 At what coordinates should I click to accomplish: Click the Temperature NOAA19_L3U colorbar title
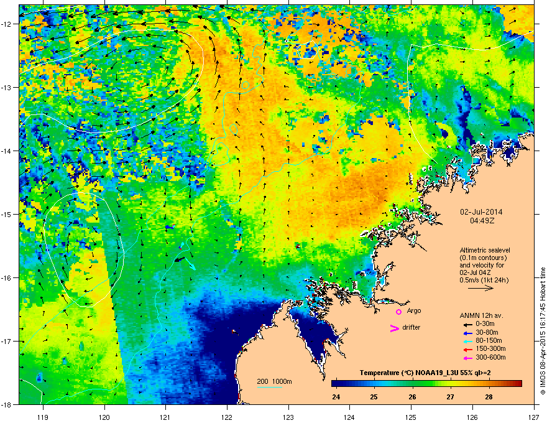425,373
